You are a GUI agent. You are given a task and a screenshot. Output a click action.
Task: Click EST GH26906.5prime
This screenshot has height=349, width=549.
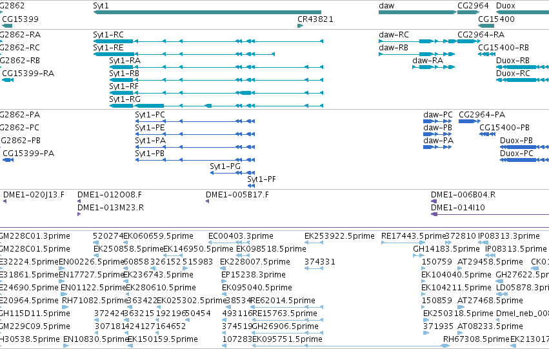(288, 333)
